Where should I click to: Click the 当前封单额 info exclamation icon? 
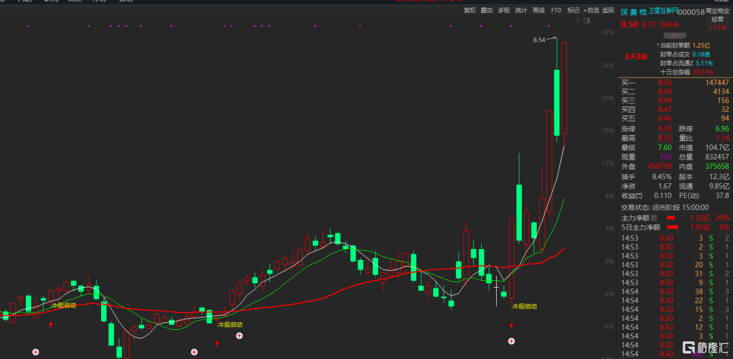pyautogui.click(x=658, y=45)
